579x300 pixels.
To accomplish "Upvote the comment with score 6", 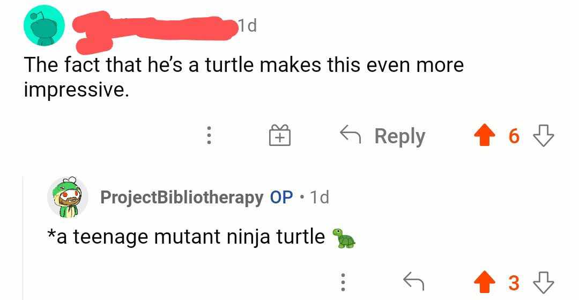I will 485,136.
